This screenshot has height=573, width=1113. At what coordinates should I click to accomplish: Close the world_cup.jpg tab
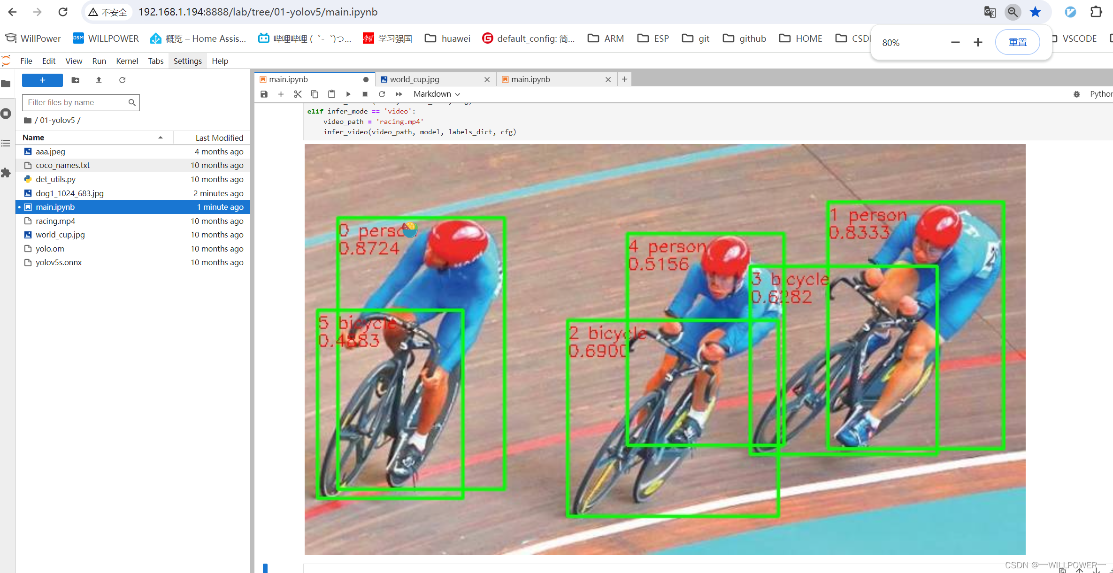click(487, 80)
